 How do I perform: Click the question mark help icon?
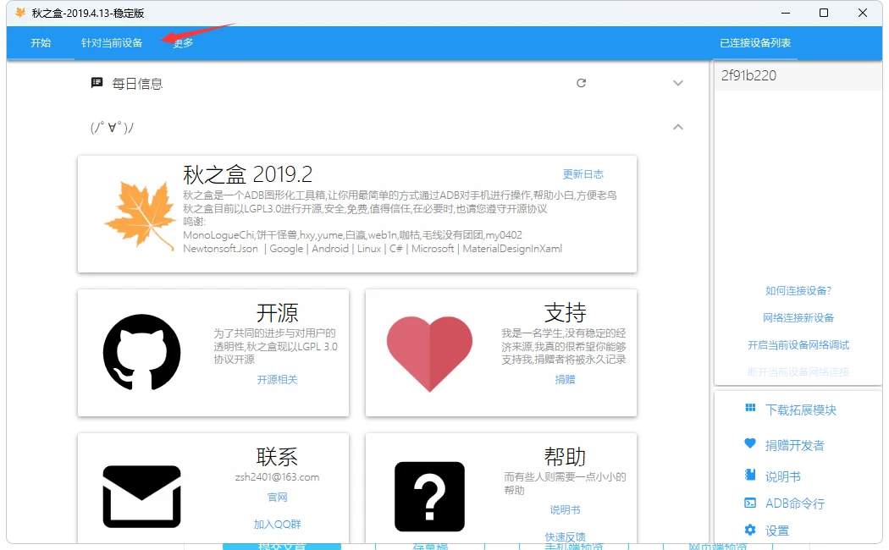pyautogui.click(x=429, y=496)
